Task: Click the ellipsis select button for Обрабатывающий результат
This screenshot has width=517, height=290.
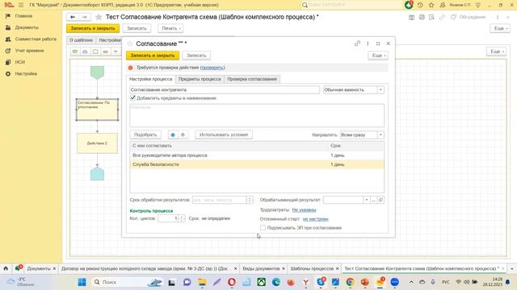Action: pos(373,200)
